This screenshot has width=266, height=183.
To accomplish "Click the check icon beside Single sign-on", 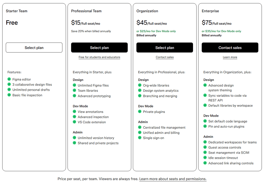I will point(140,138).
